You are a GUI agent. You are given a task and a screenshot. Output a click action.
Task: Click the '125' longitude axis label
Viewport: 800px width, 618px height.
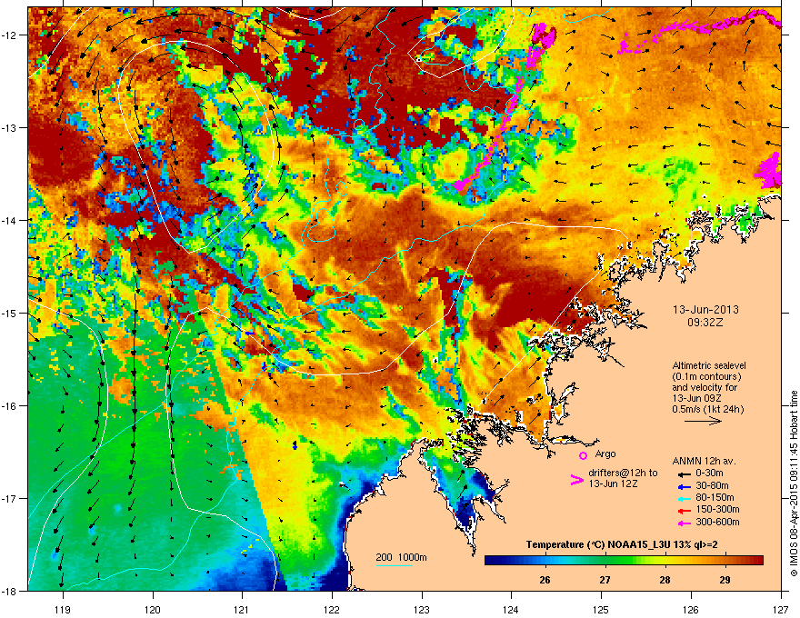601,609
